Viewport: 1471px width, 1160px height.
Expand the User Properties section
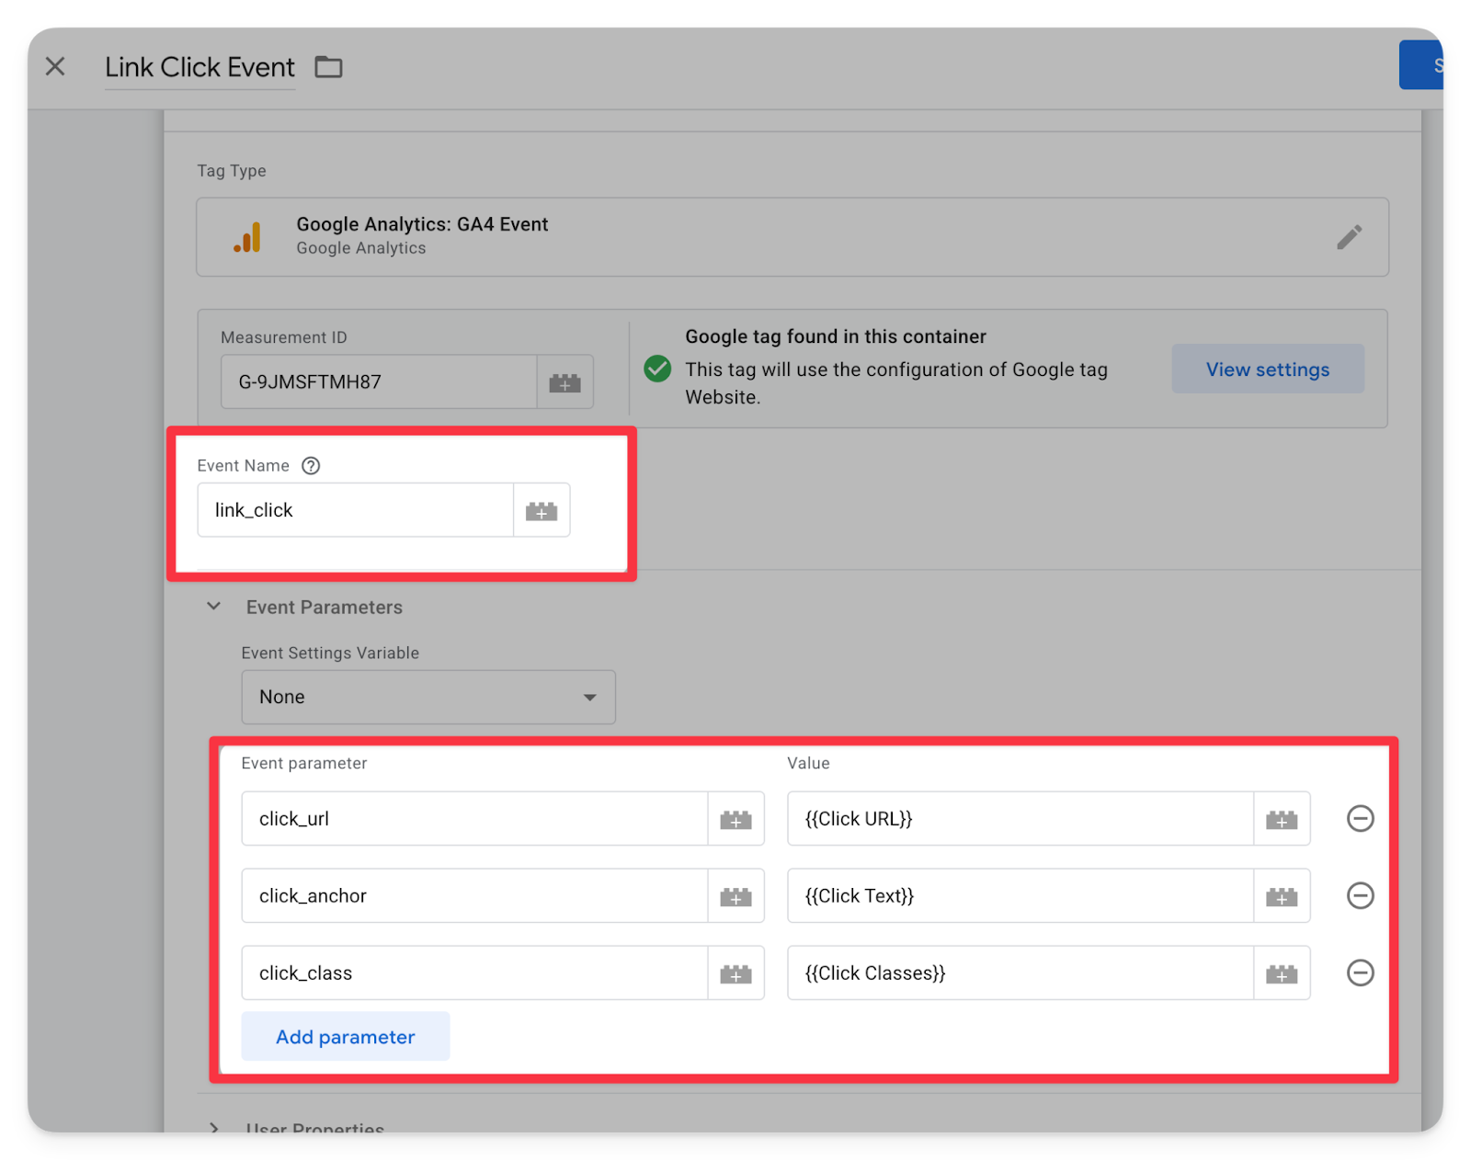(x=214, y=1127)
